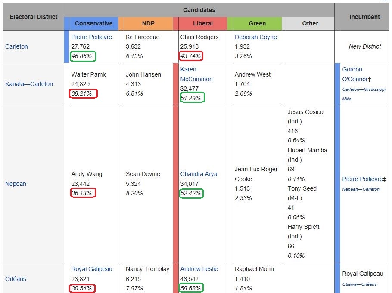
Task: Open Gordon O'Connor incumbent link
Action: 355,74
